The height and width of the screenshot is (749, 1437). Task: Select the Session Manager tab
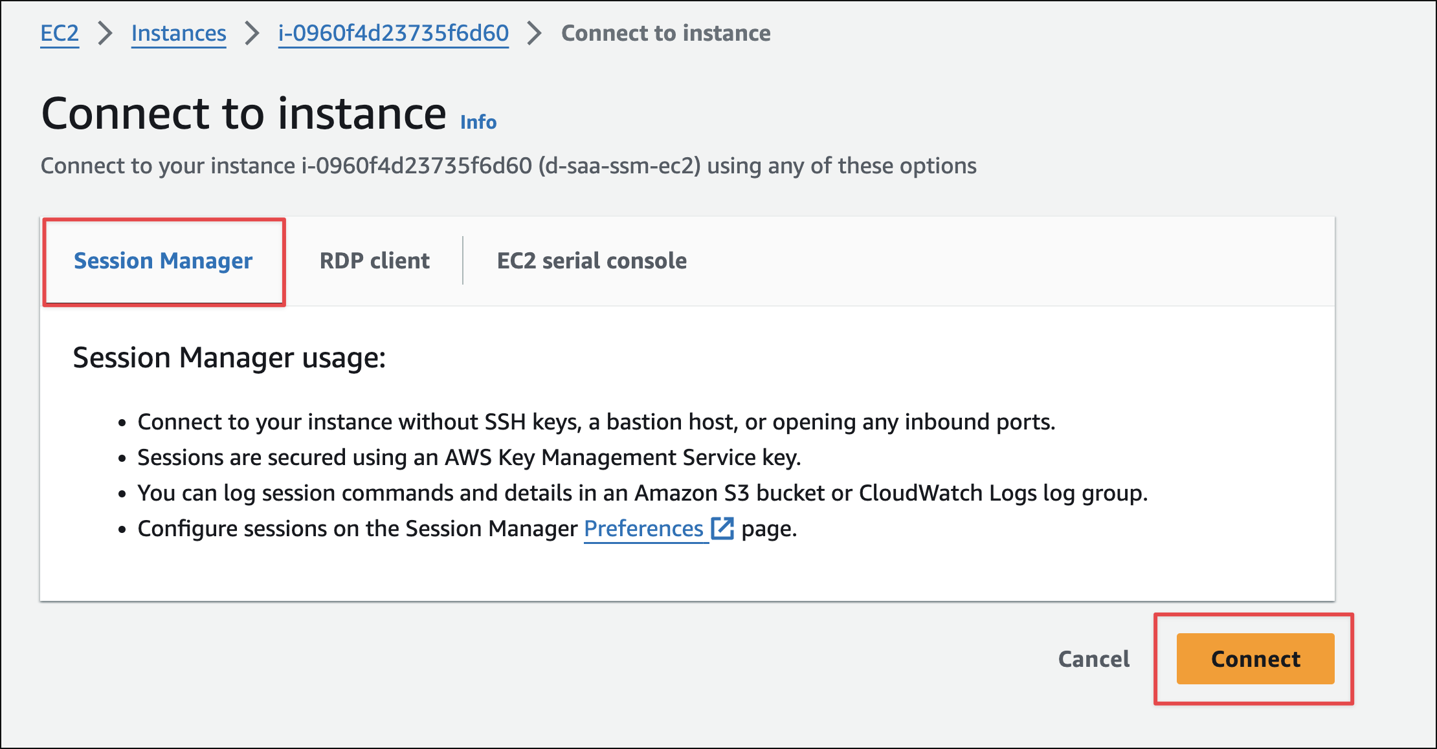point(163,261)
